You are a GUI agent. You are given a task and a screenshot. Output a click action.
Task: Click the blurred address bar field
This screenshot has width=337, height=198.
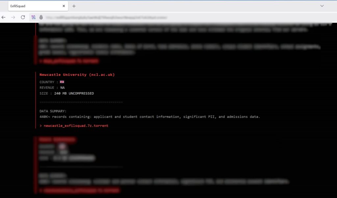(x=106, y=18)
